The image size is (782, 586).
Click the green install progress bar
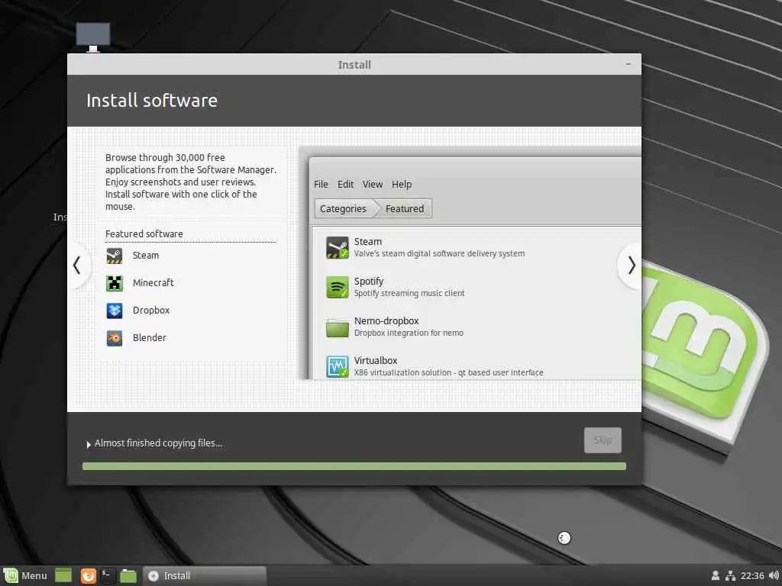pos(354,466)
